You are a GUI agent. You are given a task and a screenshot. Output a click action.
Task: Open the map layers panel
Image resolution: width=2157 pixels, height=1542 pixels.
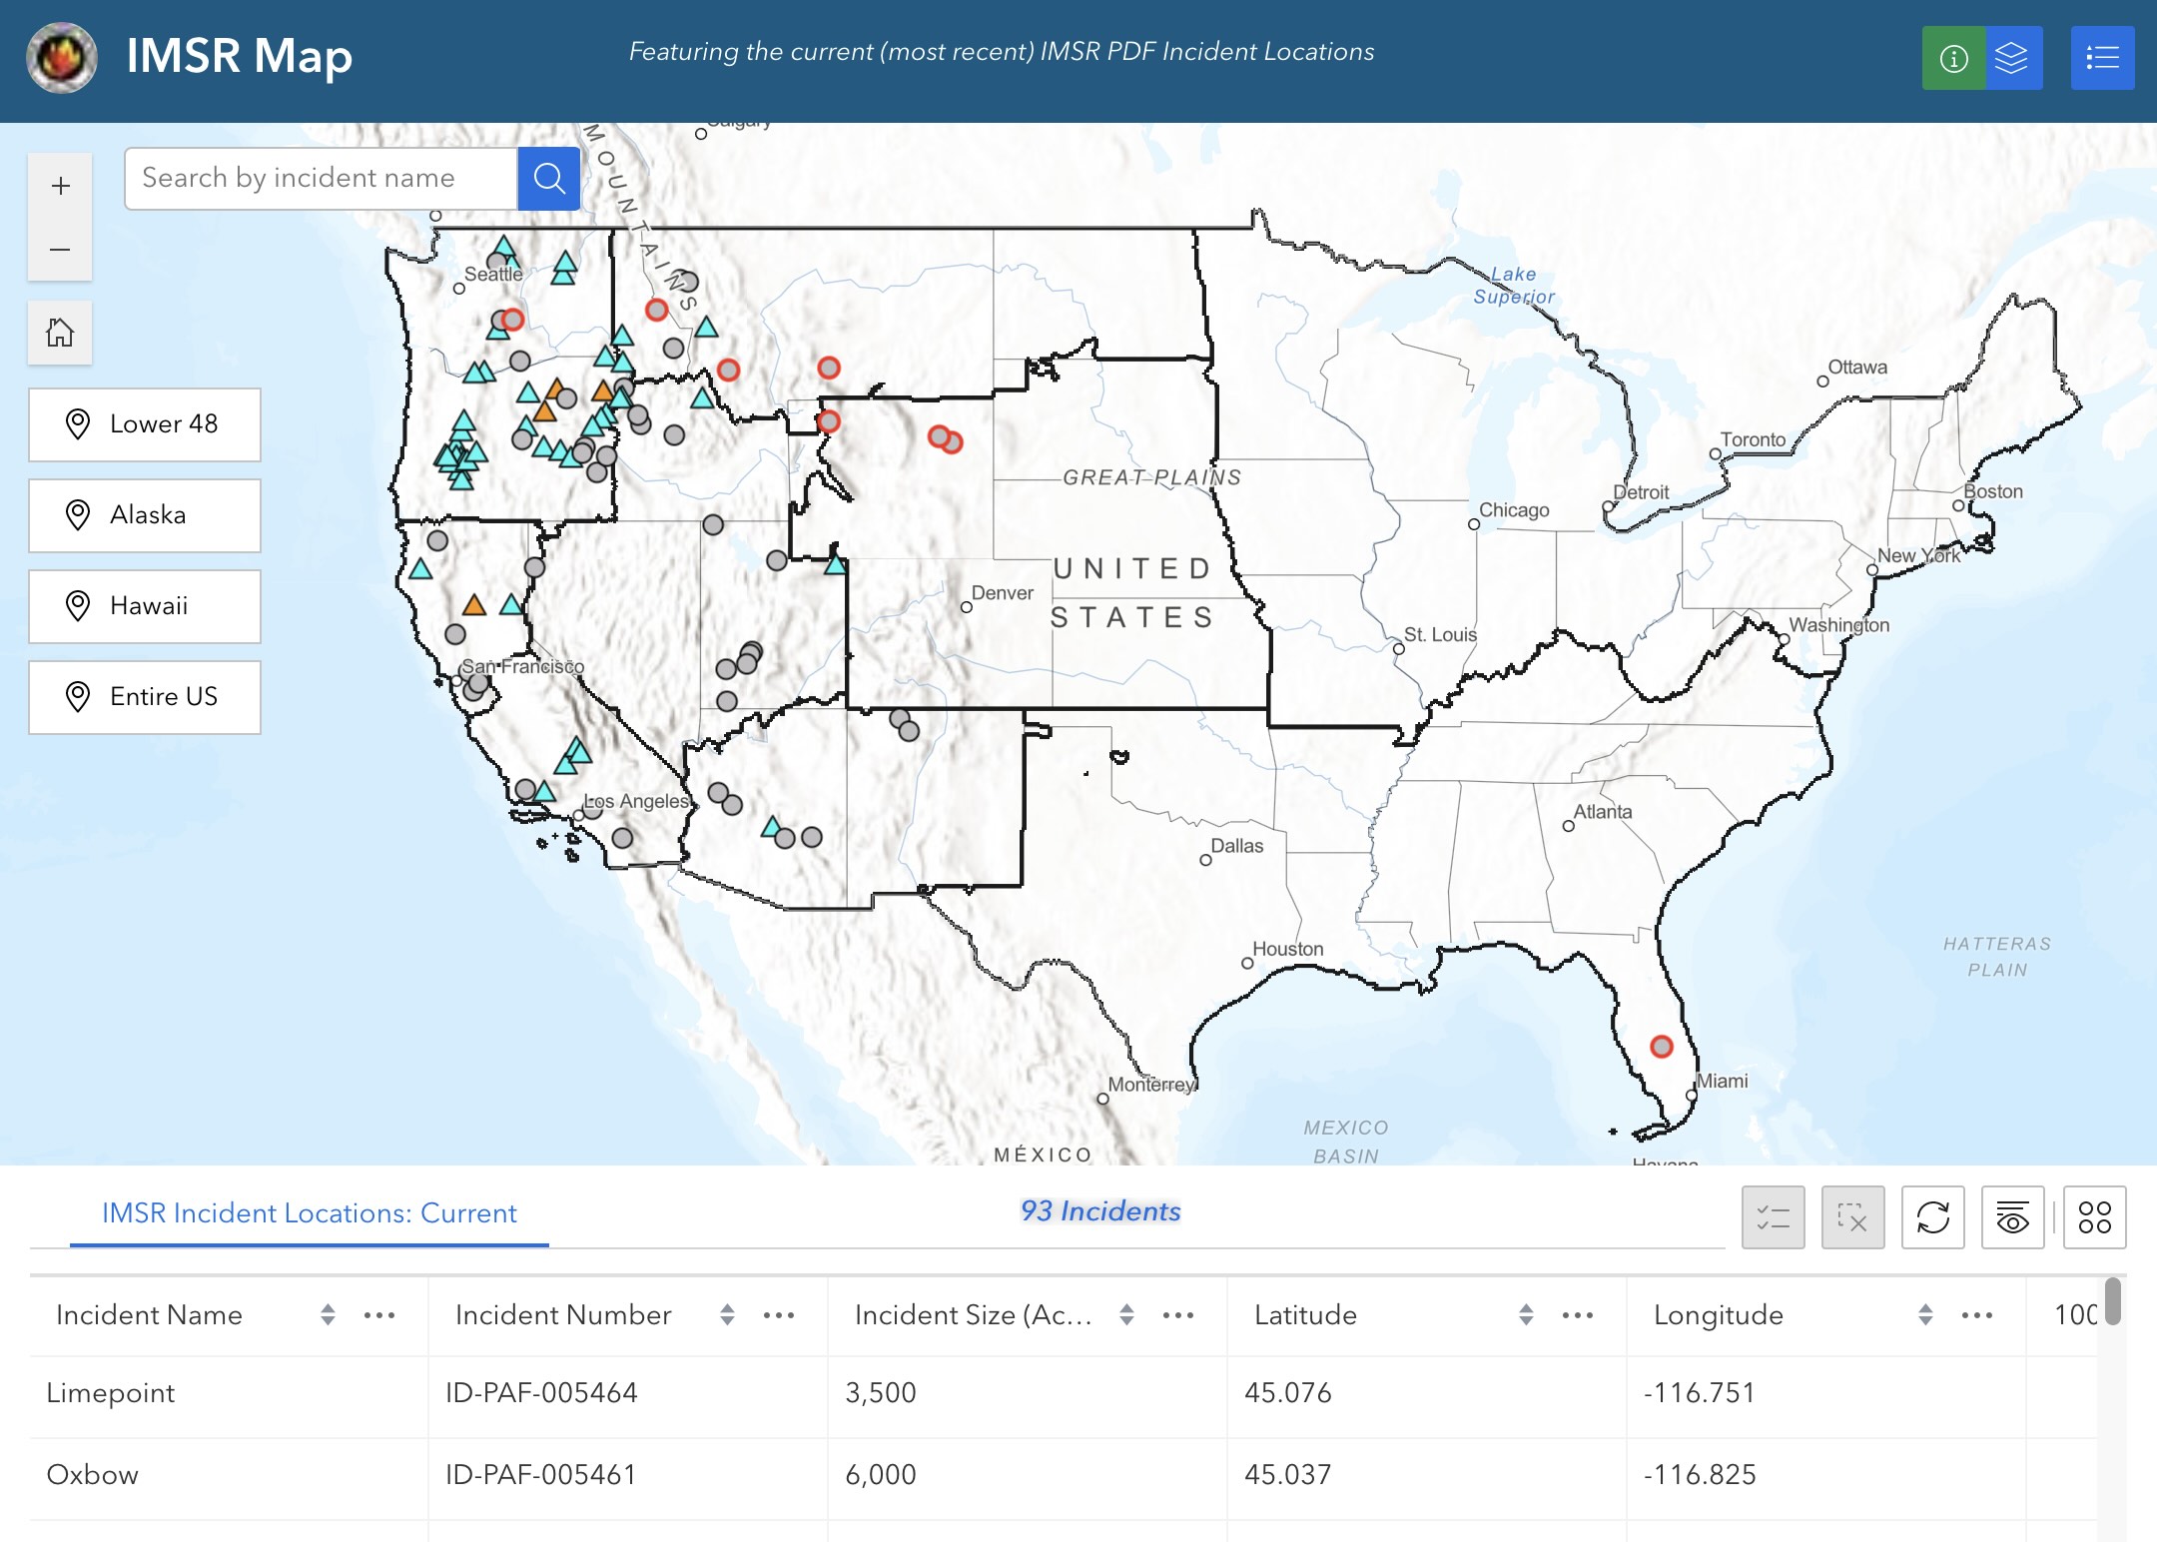2012,59
